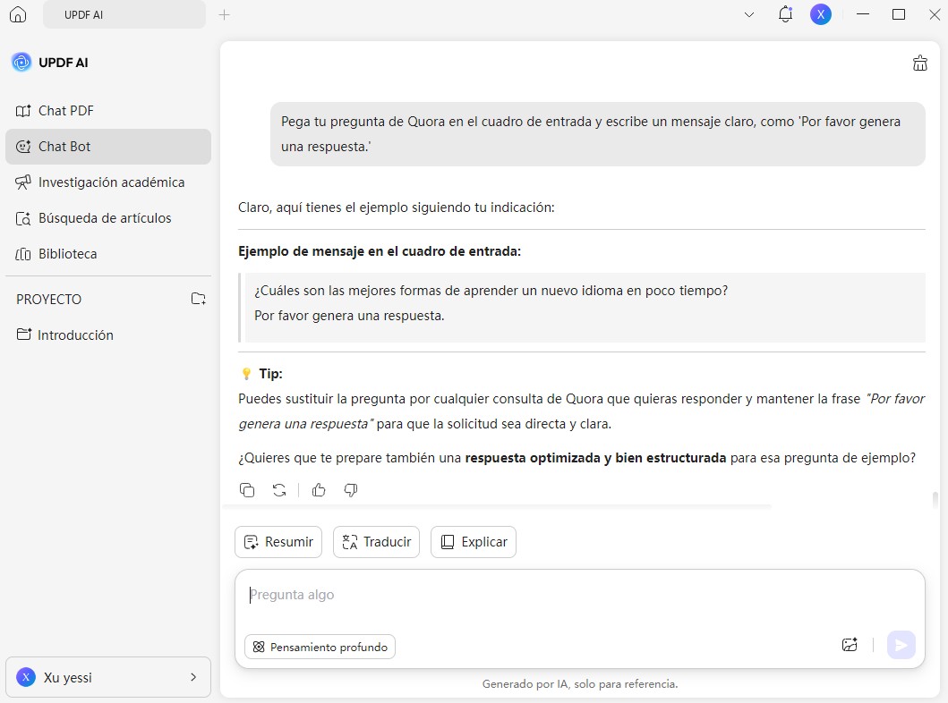Toggle Pensamiento profundo mode
This screenshot has width=948, height=703.
point(320,647)
